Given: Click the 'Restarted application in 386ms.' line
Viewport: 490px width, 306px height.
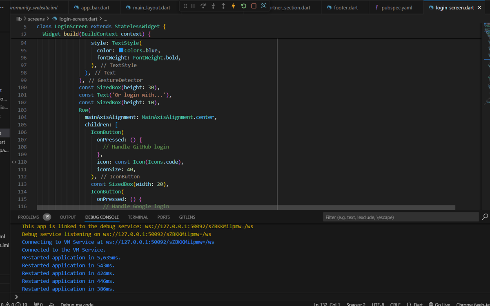Looking at the screenshot, I should (x=68, y=289).
